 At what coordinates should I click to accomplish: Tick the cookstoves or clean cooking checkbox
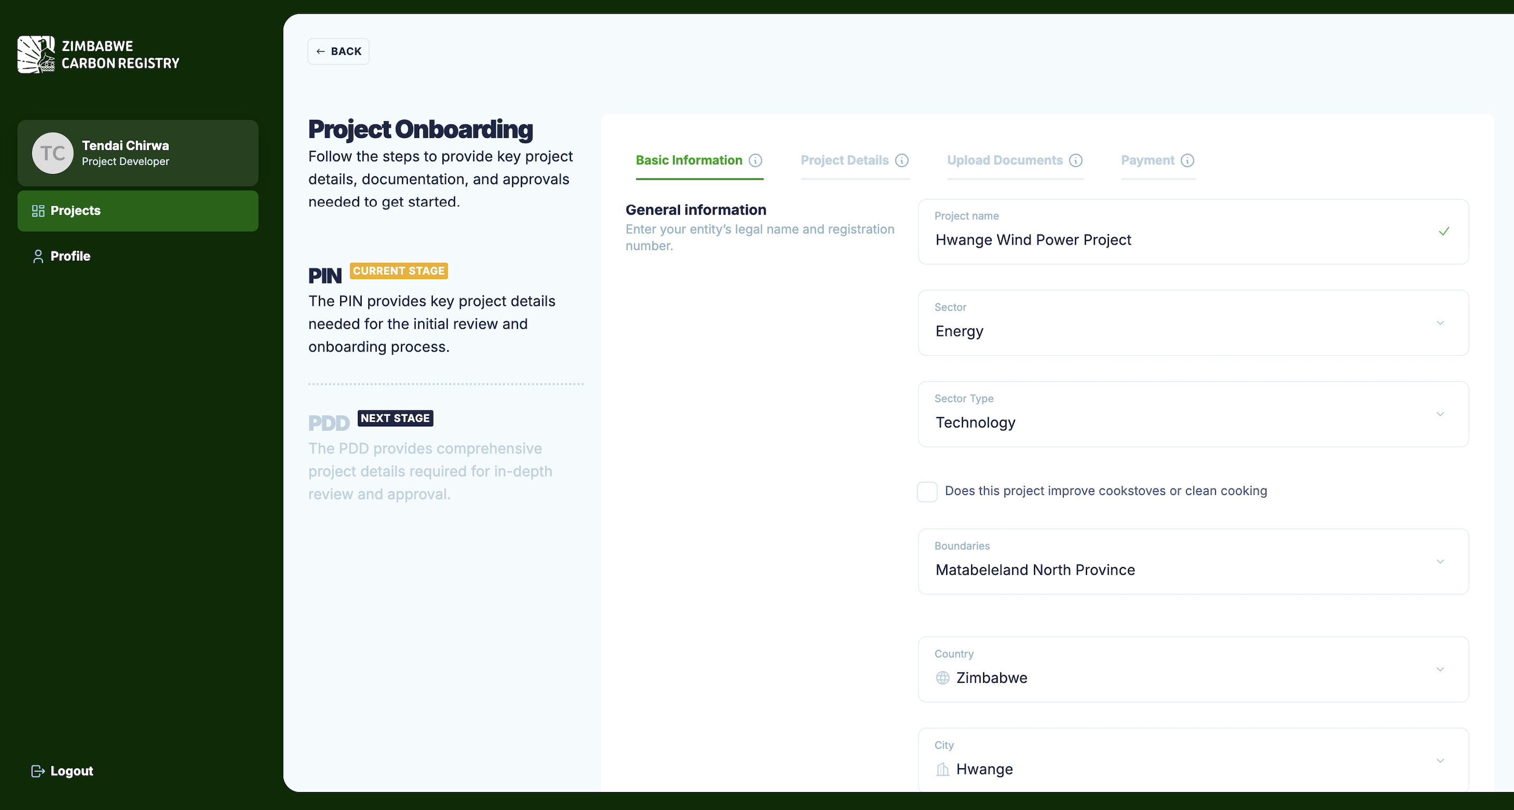click(x=928, y=492)
